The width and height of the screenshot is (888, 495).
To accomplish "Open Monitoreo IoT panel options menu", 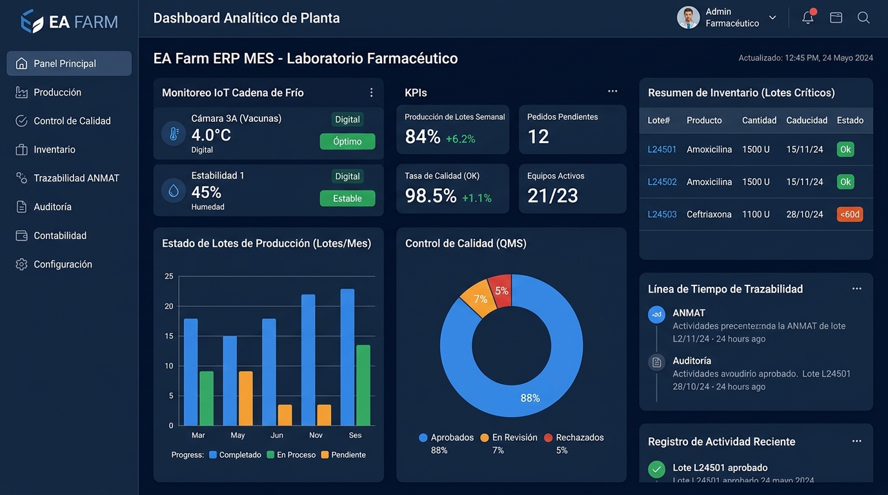I will [x=371, y=93].
